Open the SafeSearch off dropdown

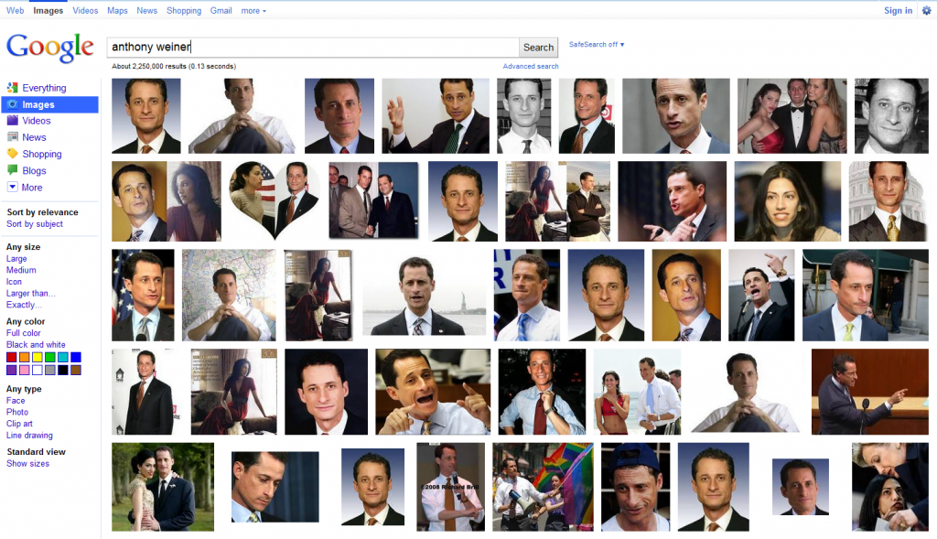click(x=597, y=44)
